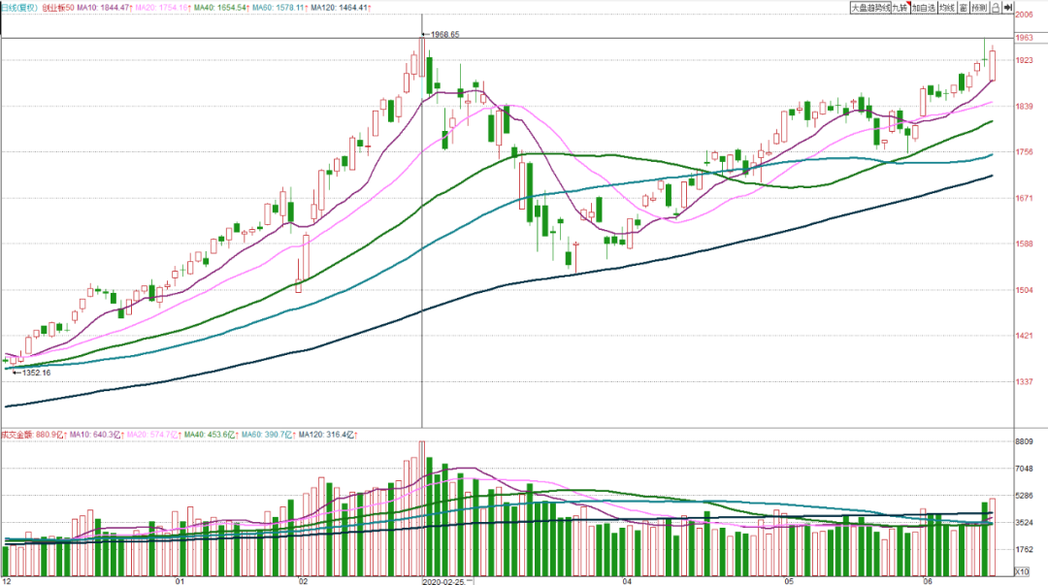Click the arrow-to-end icon in toolbar
This screenshot has height=585, width=1048.
pyautogui.click(x=1008, y=8)
